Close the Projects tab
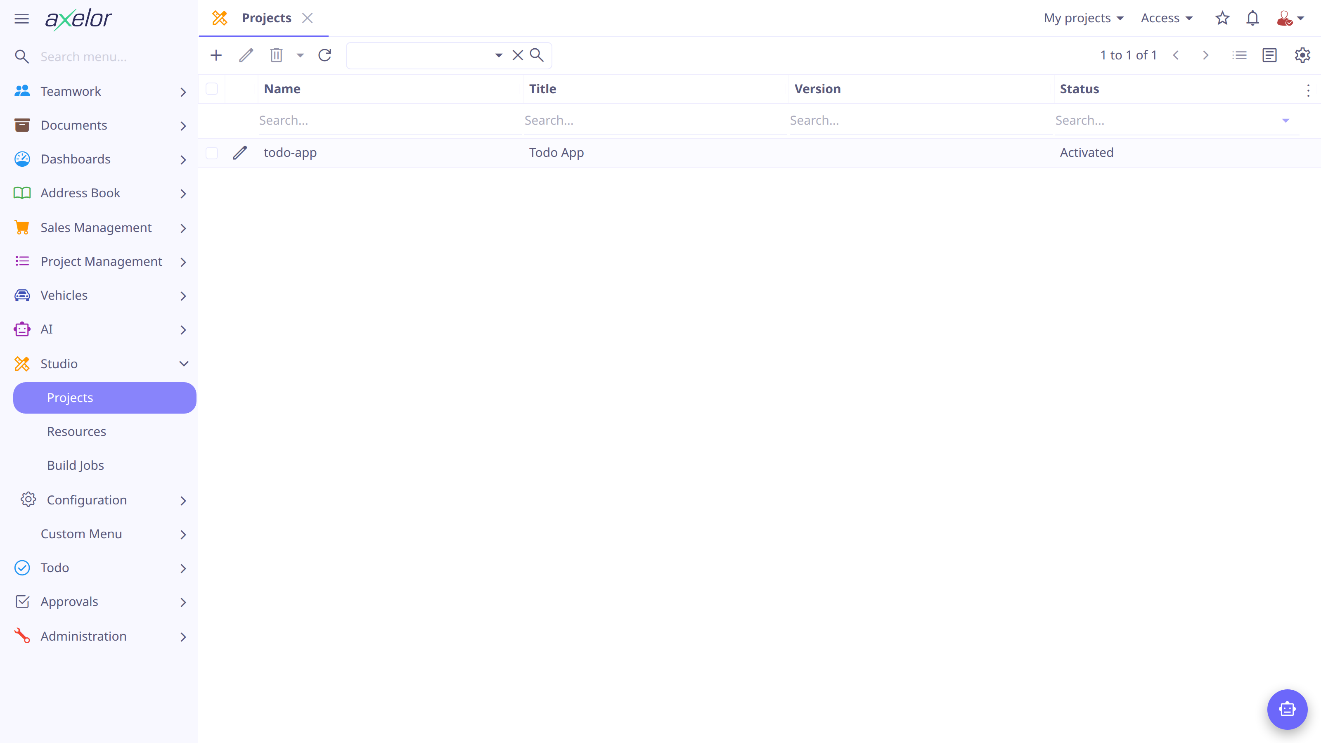The height and width of the screenshot is (743, 1321). click(307, 18)
